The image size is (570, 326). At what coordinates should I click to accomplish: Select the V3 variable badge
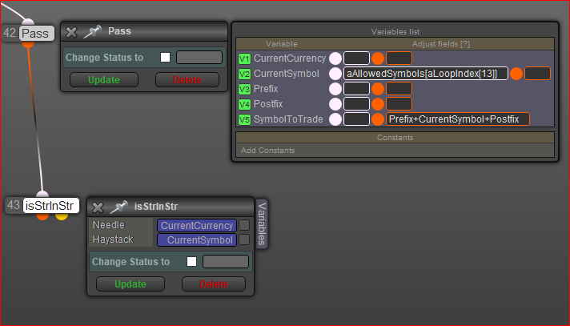[x=245, y=89]
